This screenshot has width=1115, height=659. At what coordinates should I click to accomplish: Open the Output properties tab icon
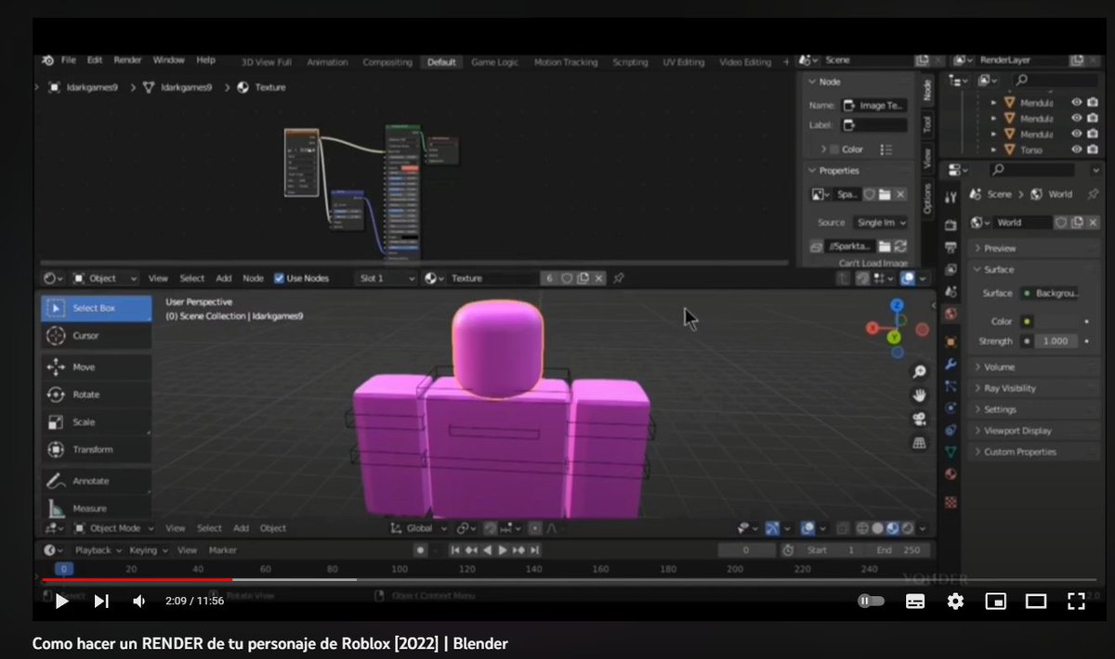pos(951,247)
